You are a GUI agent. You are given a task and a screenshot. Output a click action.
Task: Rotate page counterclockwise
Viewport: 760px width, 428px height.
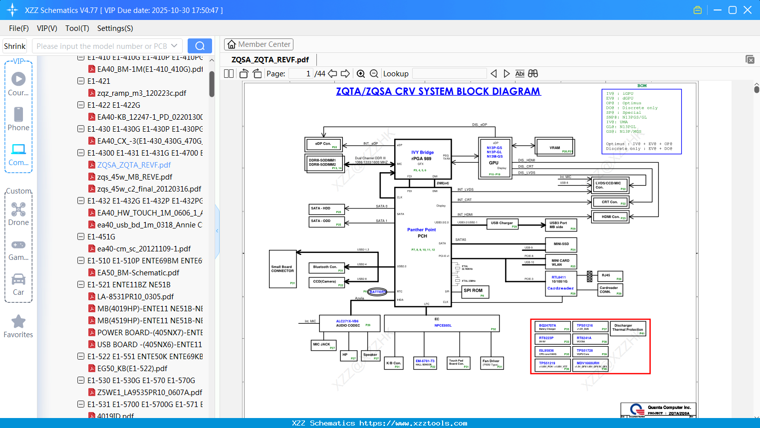coord(244,74)
